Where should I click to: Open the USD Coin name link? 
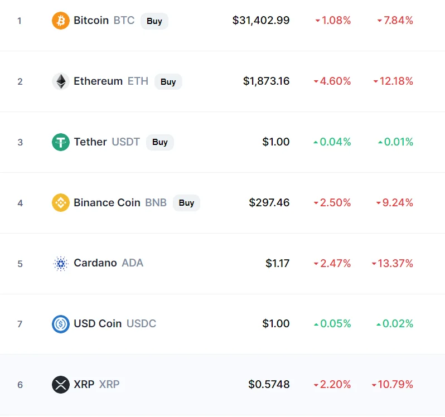coord(115,324)
